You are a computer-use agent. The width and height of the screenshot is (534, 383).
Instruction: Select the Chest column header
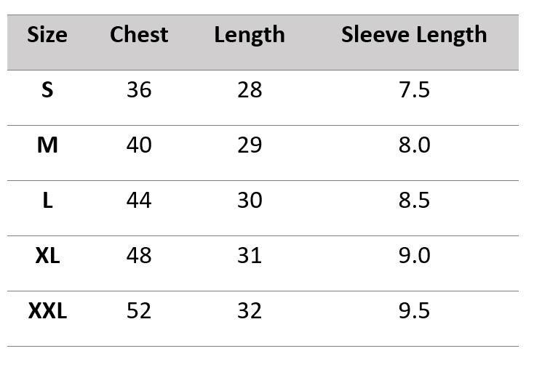pyautogui.click(x=139, y=35)
